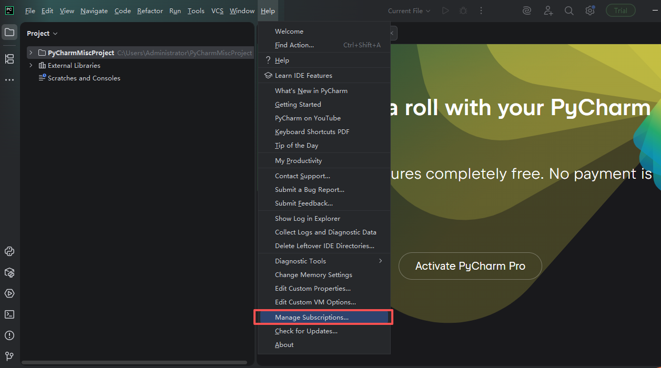Open Keyboard Shortcuts PDF entry

pos(324,132)
